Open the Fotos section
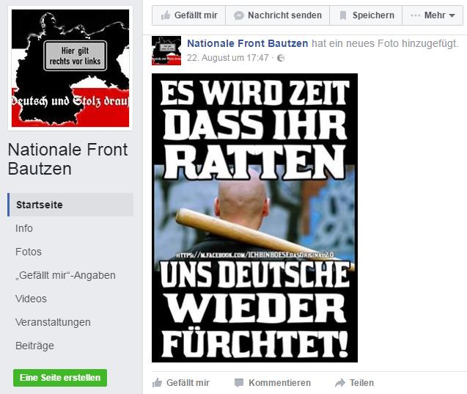 click(x=29, y=252)
